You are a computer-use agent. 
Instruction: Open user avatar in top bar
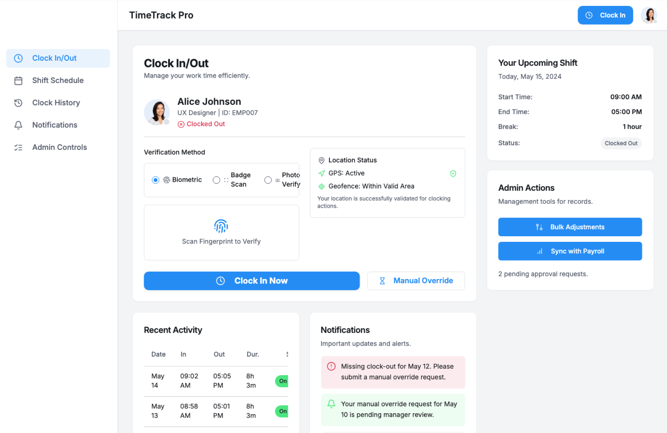point(649,15)
